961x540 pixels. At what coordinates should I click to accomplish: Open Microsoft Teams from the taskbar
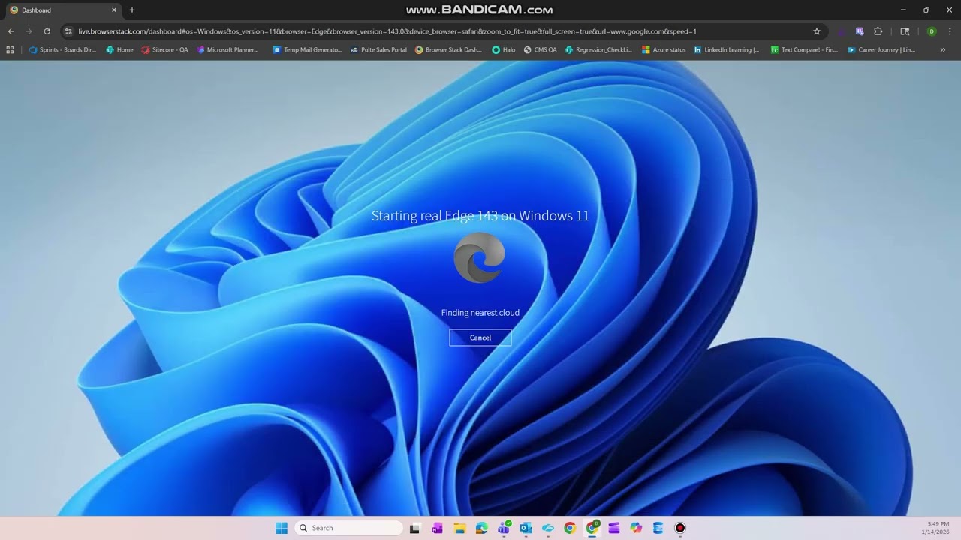point(503,528)
